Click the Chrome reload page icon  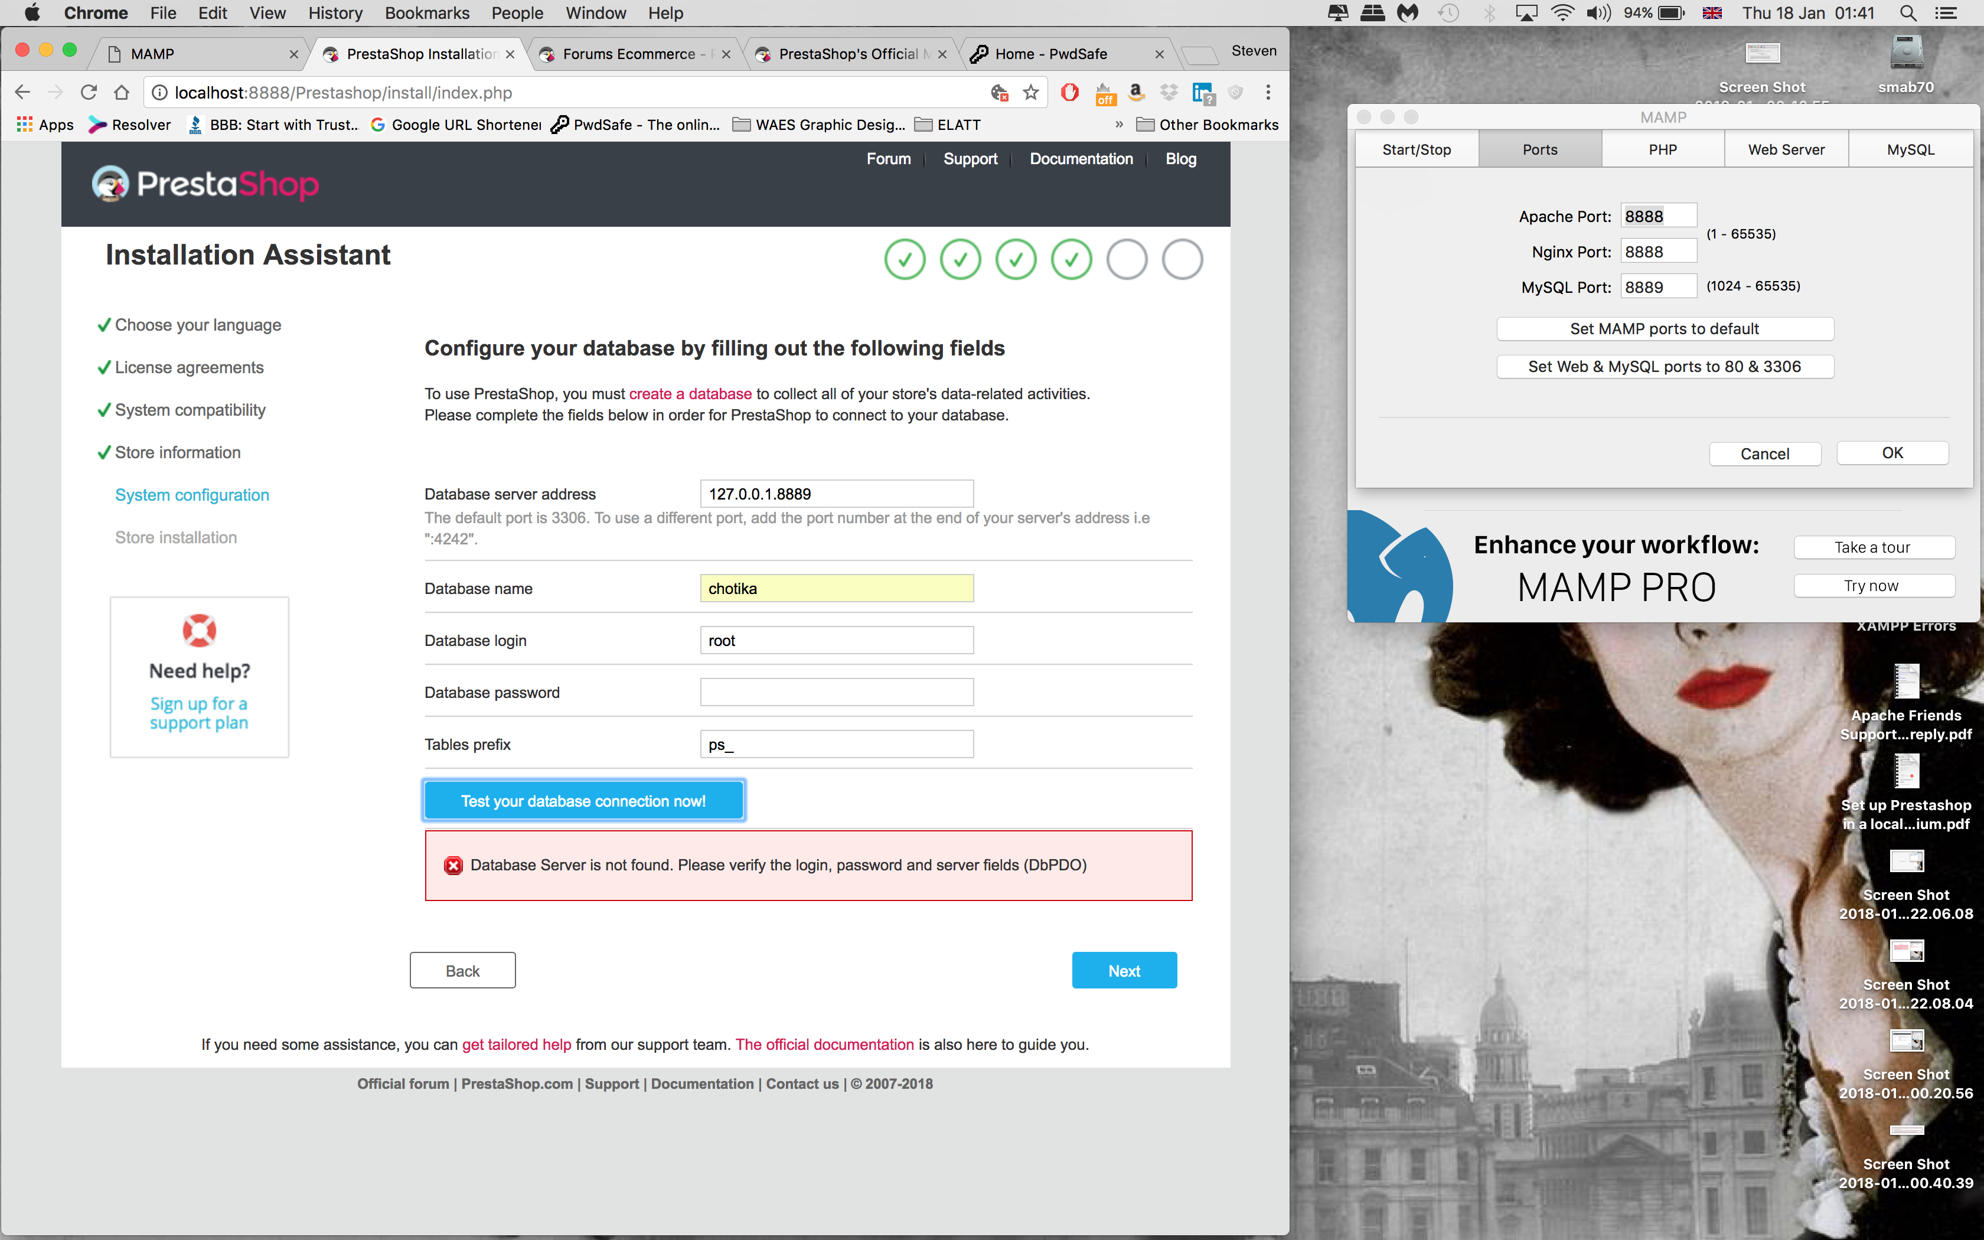89,93
